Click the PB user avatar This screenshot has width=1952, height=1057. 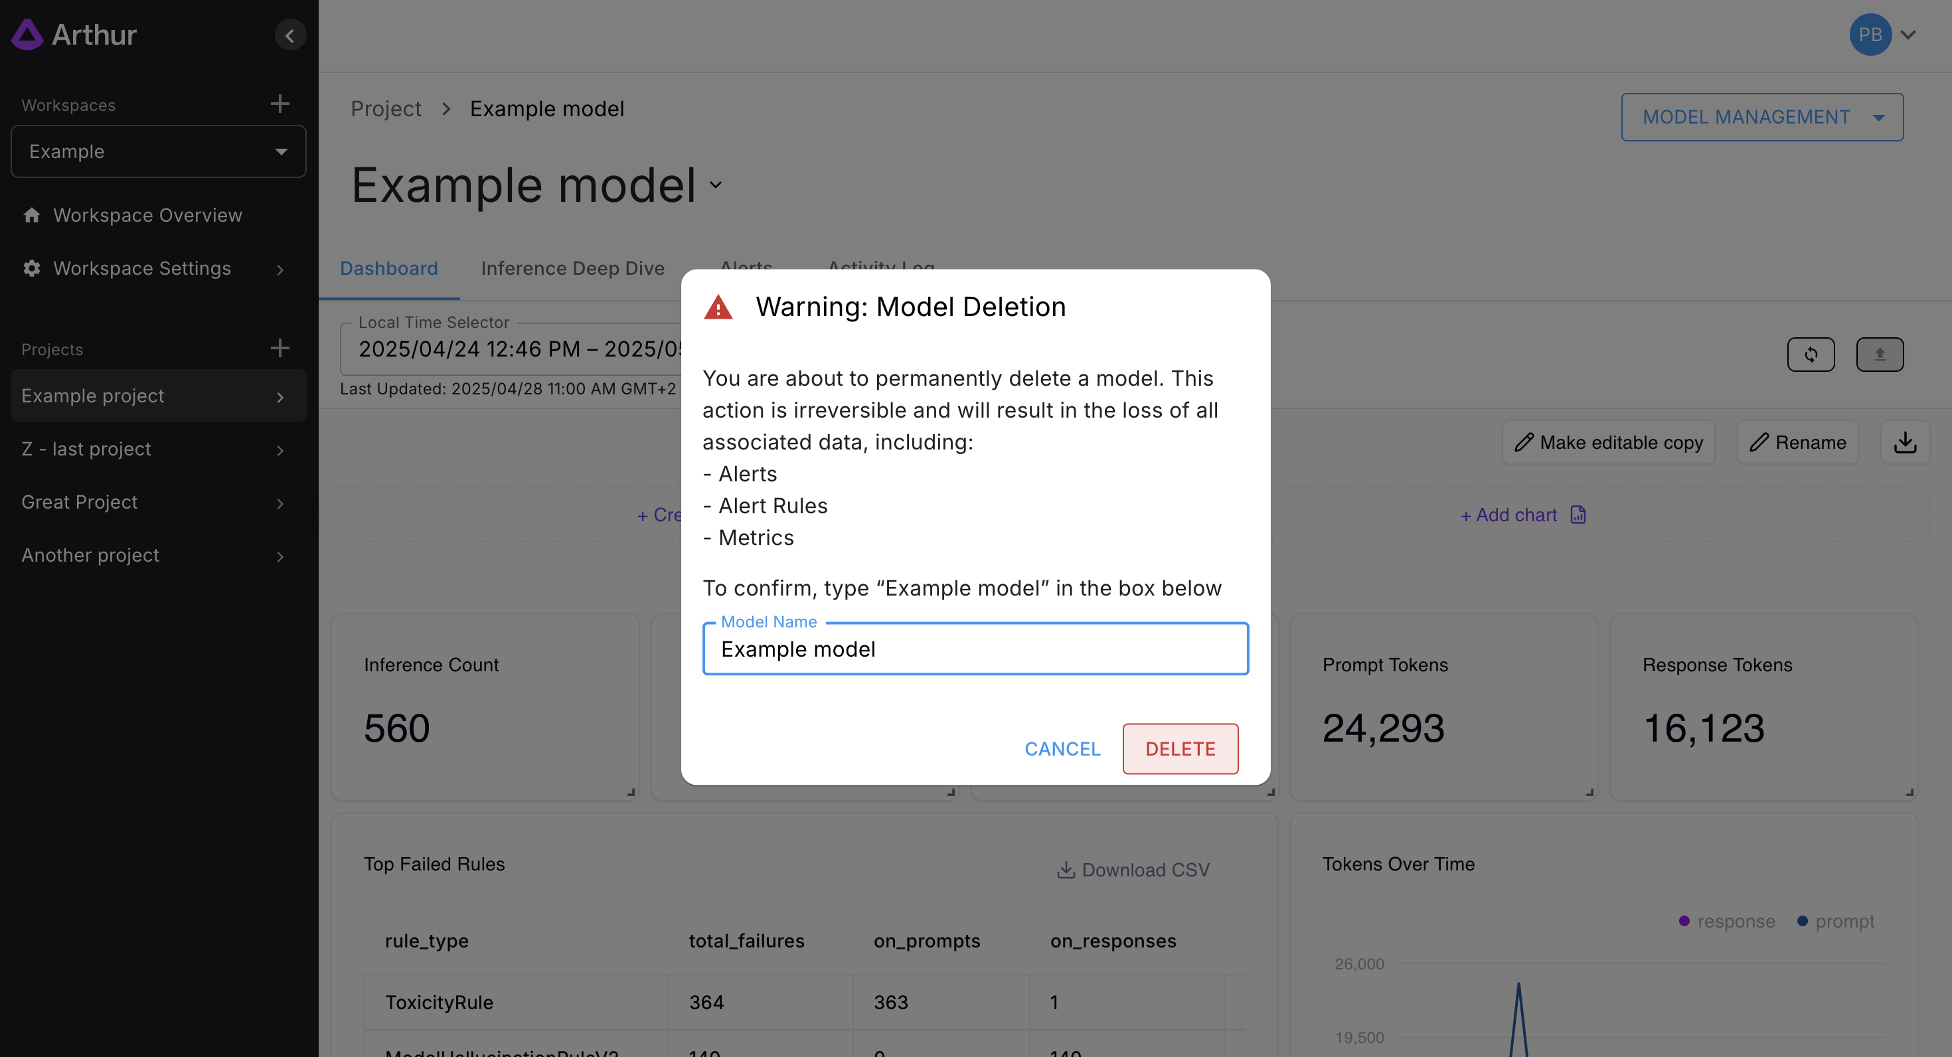1870,35
